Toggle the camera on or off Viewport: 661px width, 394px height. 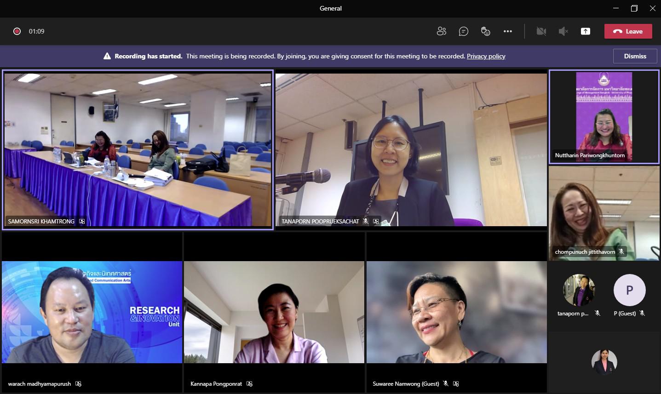pyautogui.click(x=541, y=31)
